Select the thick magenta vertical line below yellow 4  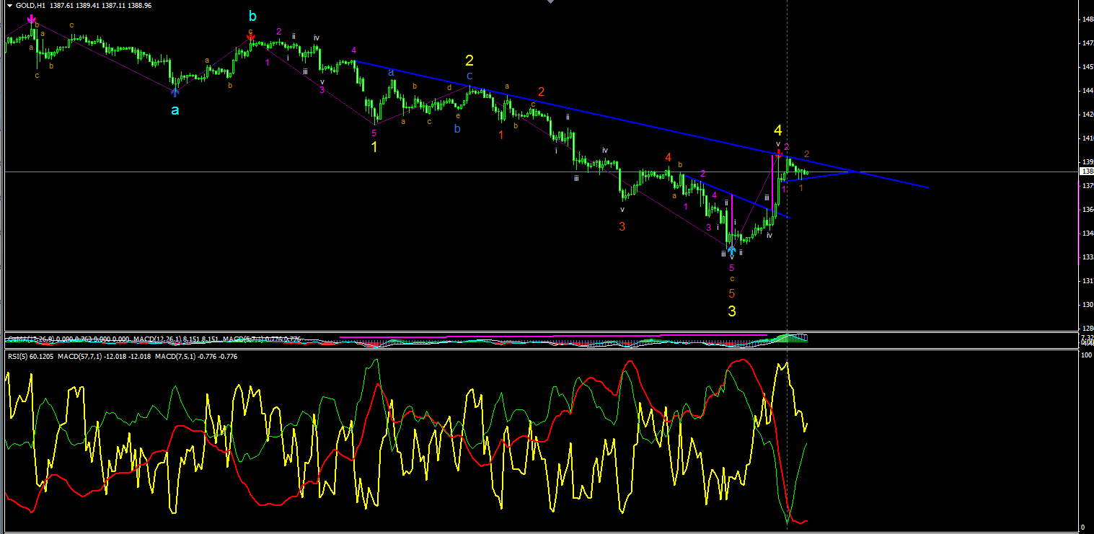tap(772, 184)
